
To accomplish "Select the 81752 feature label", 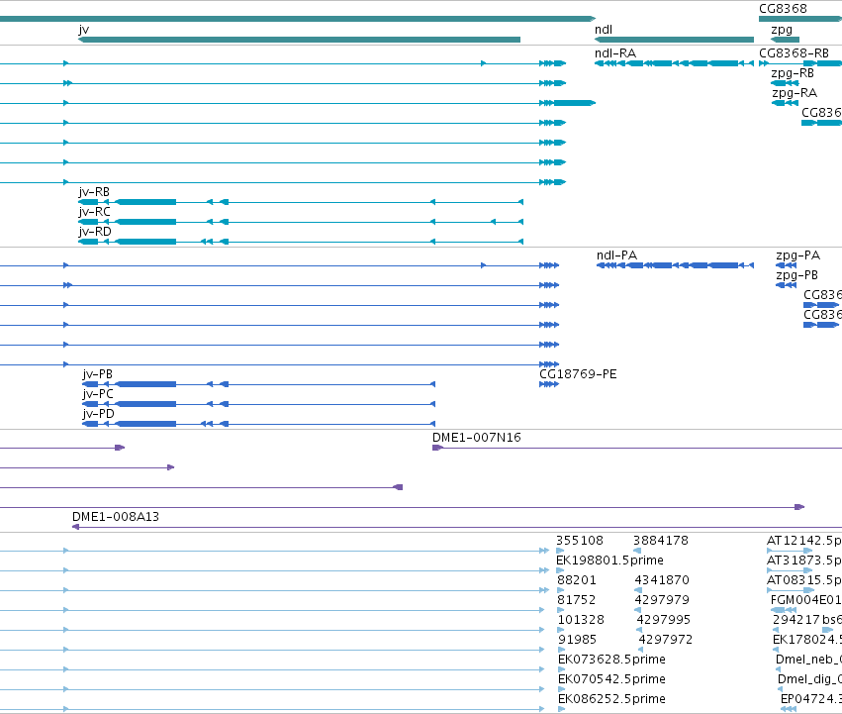I will click(577, 600).
